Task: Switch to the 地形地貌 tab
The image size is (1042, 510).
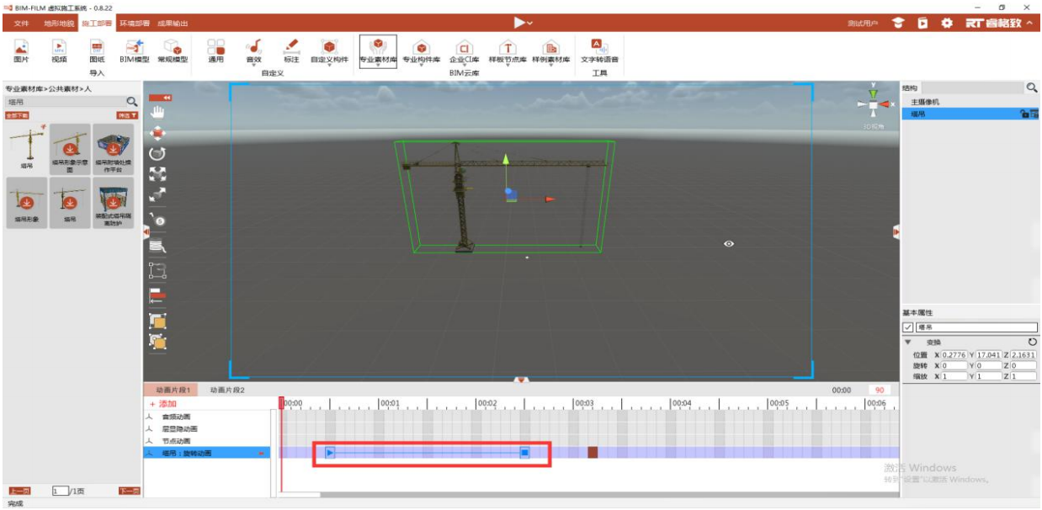Action: click(x=58, y=23)
